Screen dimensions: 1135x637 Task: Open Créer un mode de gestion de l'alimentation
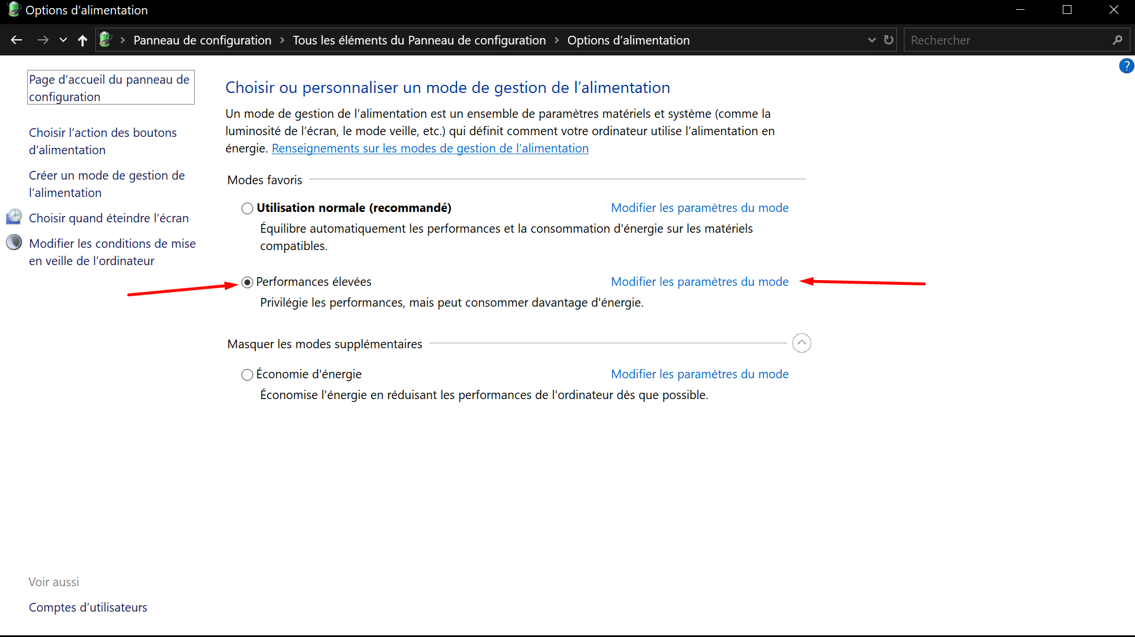[x=107, y=184]
